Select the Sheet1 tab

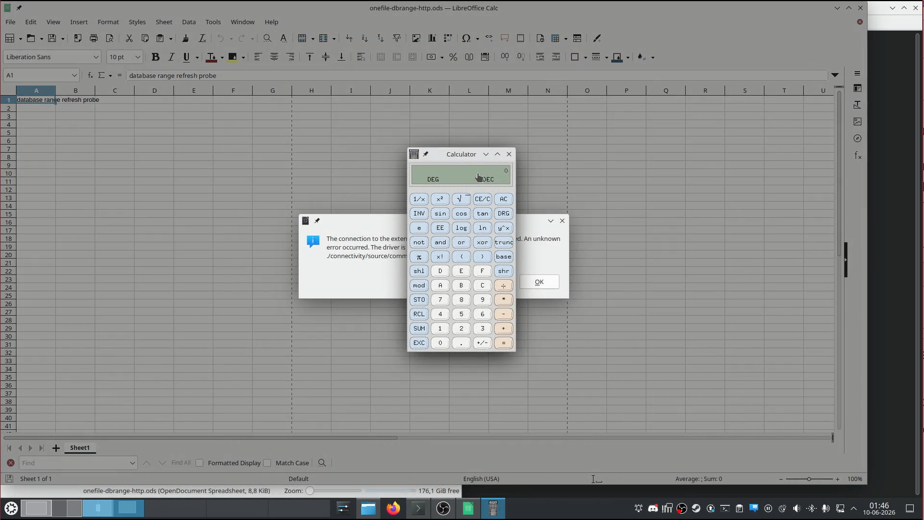point(79,448)
